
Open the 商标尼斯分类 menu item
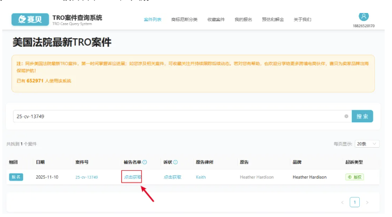(184, 20)
